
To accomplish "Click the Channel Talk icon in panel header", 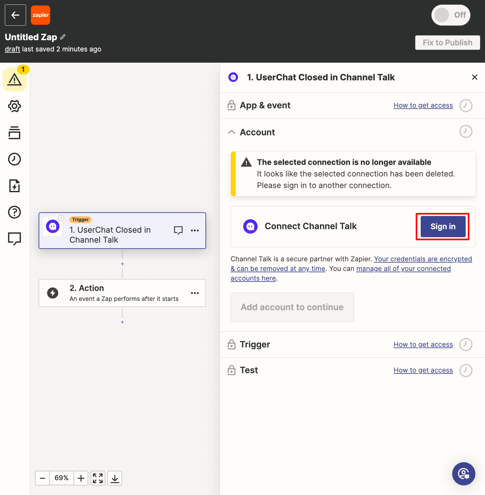I will tap(233, 77).
